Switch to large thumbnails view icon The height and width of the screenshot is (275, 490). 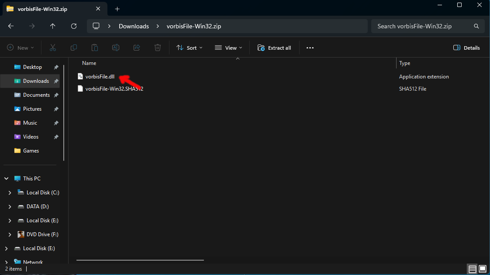coord(483,269)
